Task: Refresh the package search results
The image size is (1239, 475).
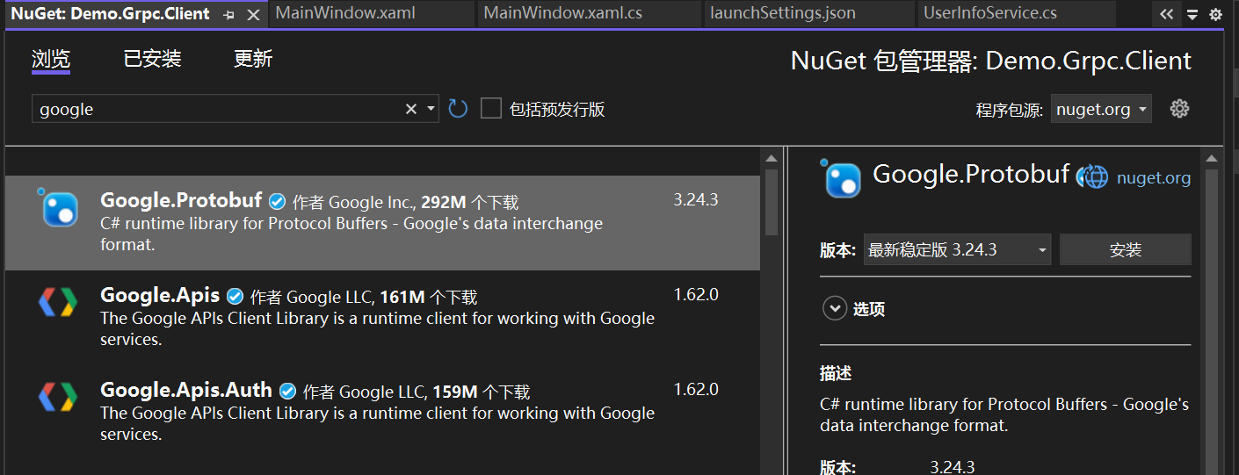Action: click(458, 109)
